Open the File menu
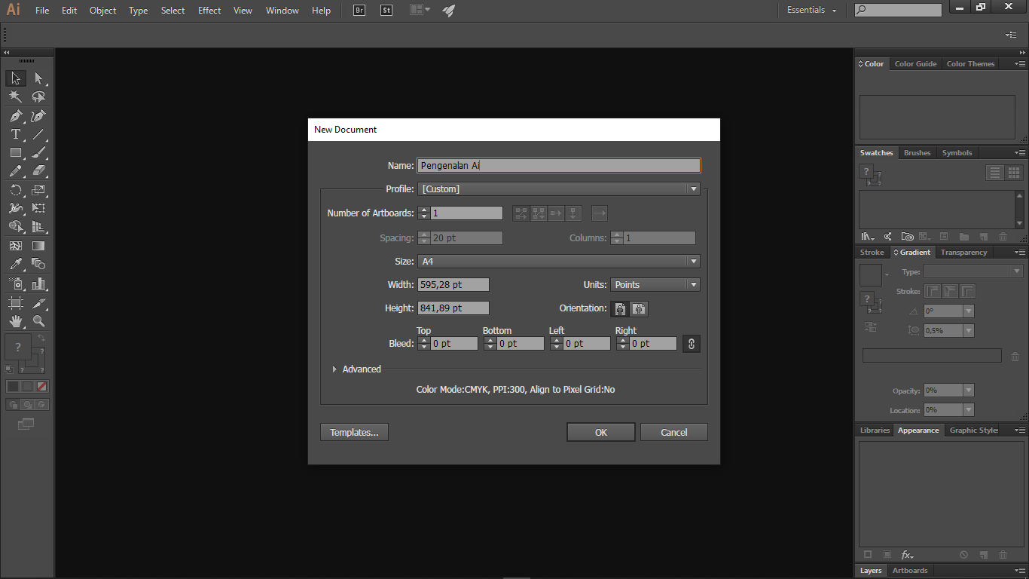 42,11
